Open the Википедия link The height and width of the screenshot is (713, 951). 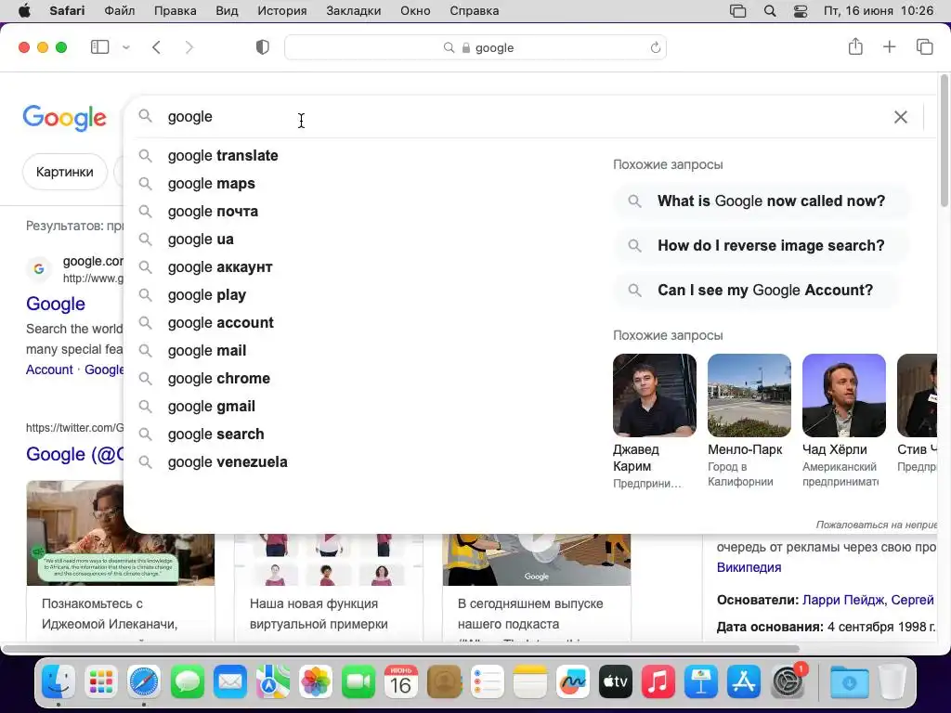(749, 568)
